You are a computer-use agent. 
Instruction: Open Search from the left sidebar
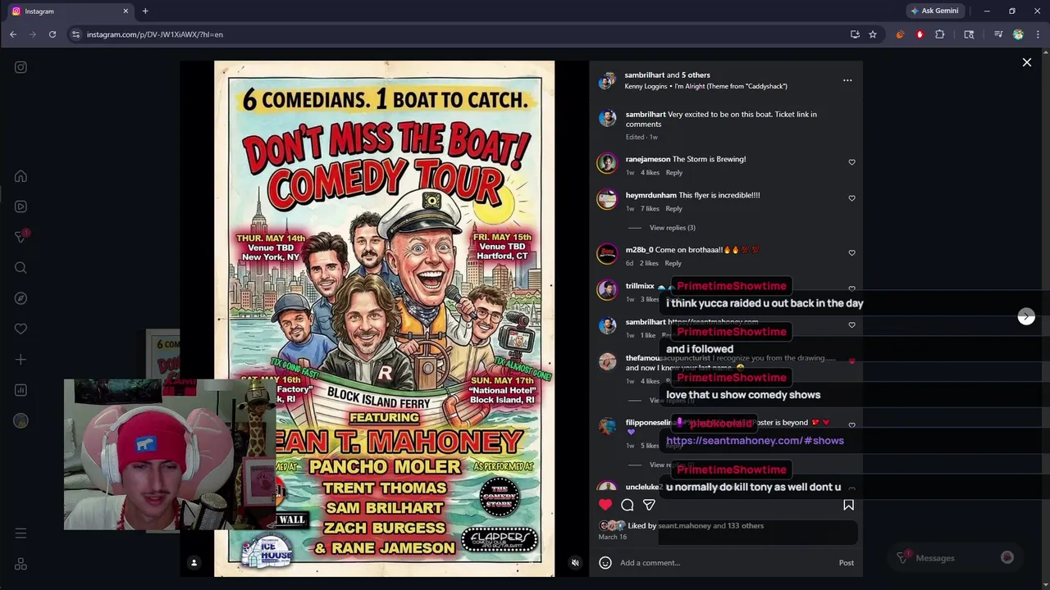21,267
